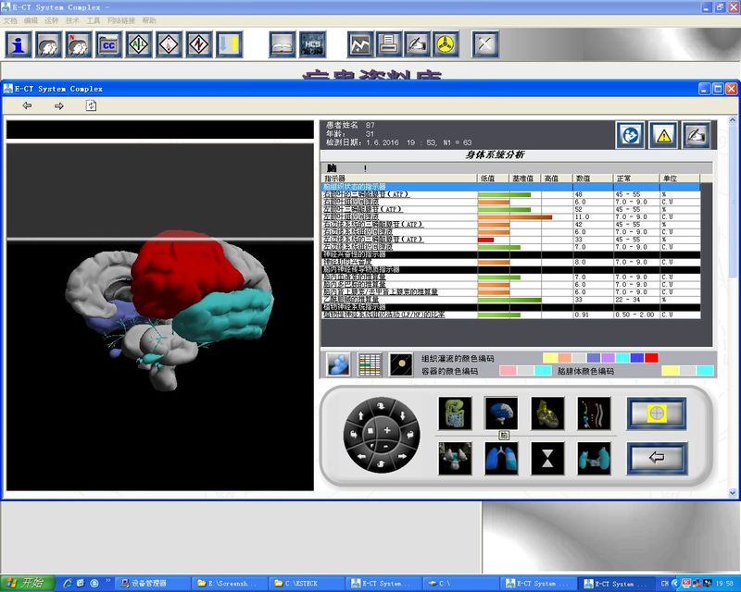This screenshot has height=592, width=741.
Task: Click the globe rotation icon in patient panel
Action: coord(631,135)
